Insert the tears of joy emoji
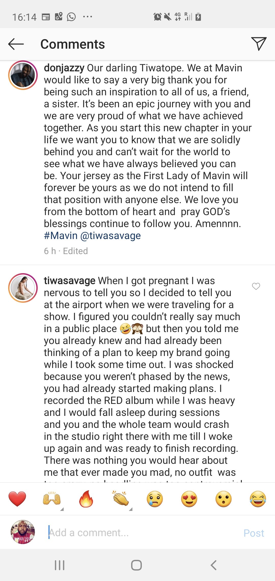Viewport: 275px width, 581px height. coord(258,499)
